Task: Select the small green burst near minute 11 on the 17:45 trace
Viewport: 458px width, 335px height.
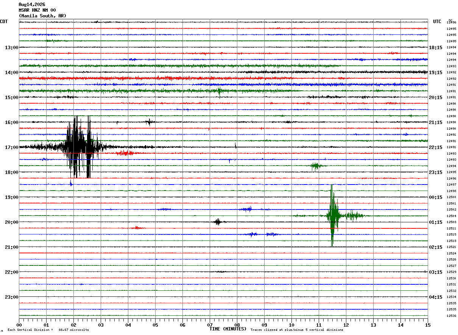Action: tap(315, 166)
